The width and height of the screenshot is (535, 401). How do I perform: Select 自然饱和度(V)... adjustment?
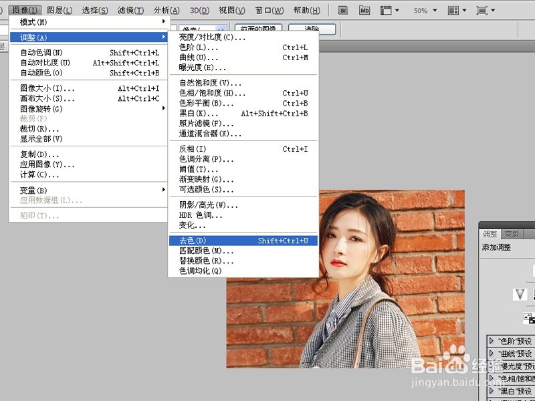tap(243, 83)
